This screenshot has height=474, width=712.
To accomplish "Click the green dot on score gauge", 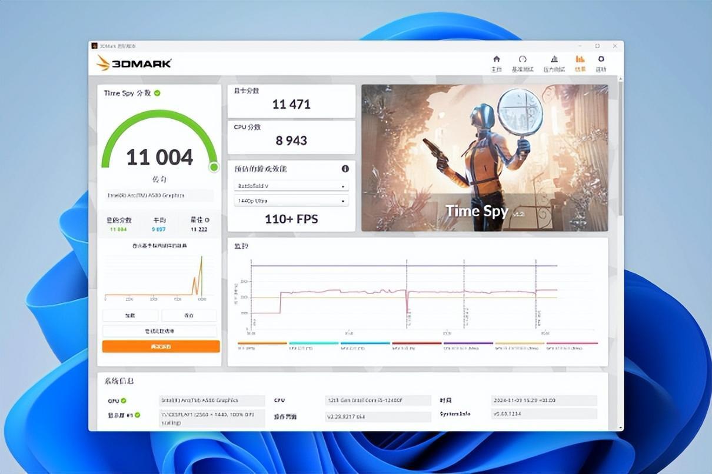I will coord(214,168).
